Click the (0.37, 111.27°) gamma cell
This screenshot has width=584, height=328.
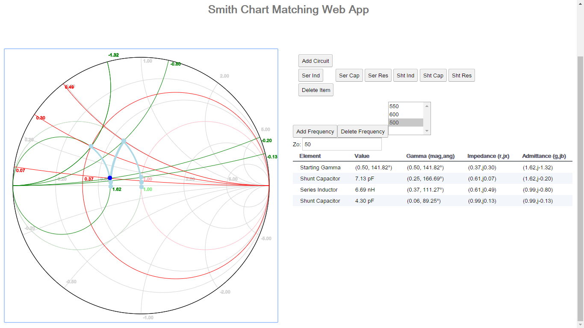425,190
